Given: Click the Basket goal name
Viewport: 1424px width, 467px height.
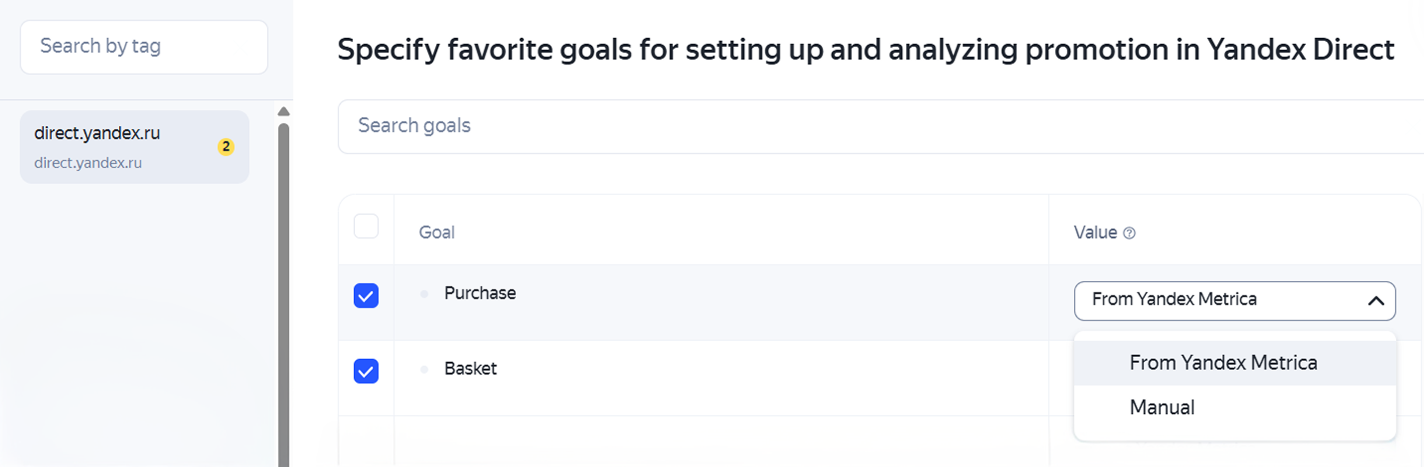Looking at the screenshot, I should (x=471, y=369).
